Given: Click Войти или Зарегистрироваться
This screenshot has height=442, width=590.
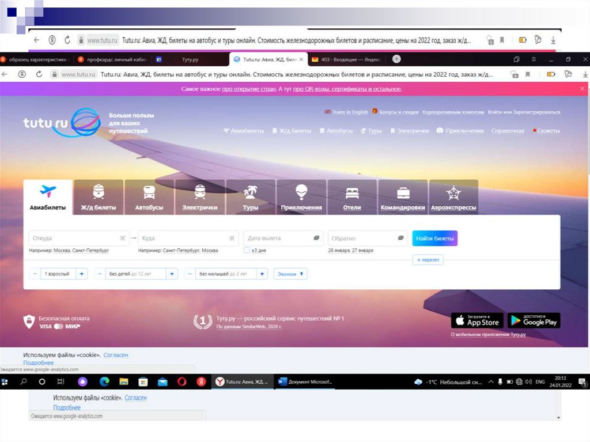Looking at the screenshot, I should (x=524, y=112).
